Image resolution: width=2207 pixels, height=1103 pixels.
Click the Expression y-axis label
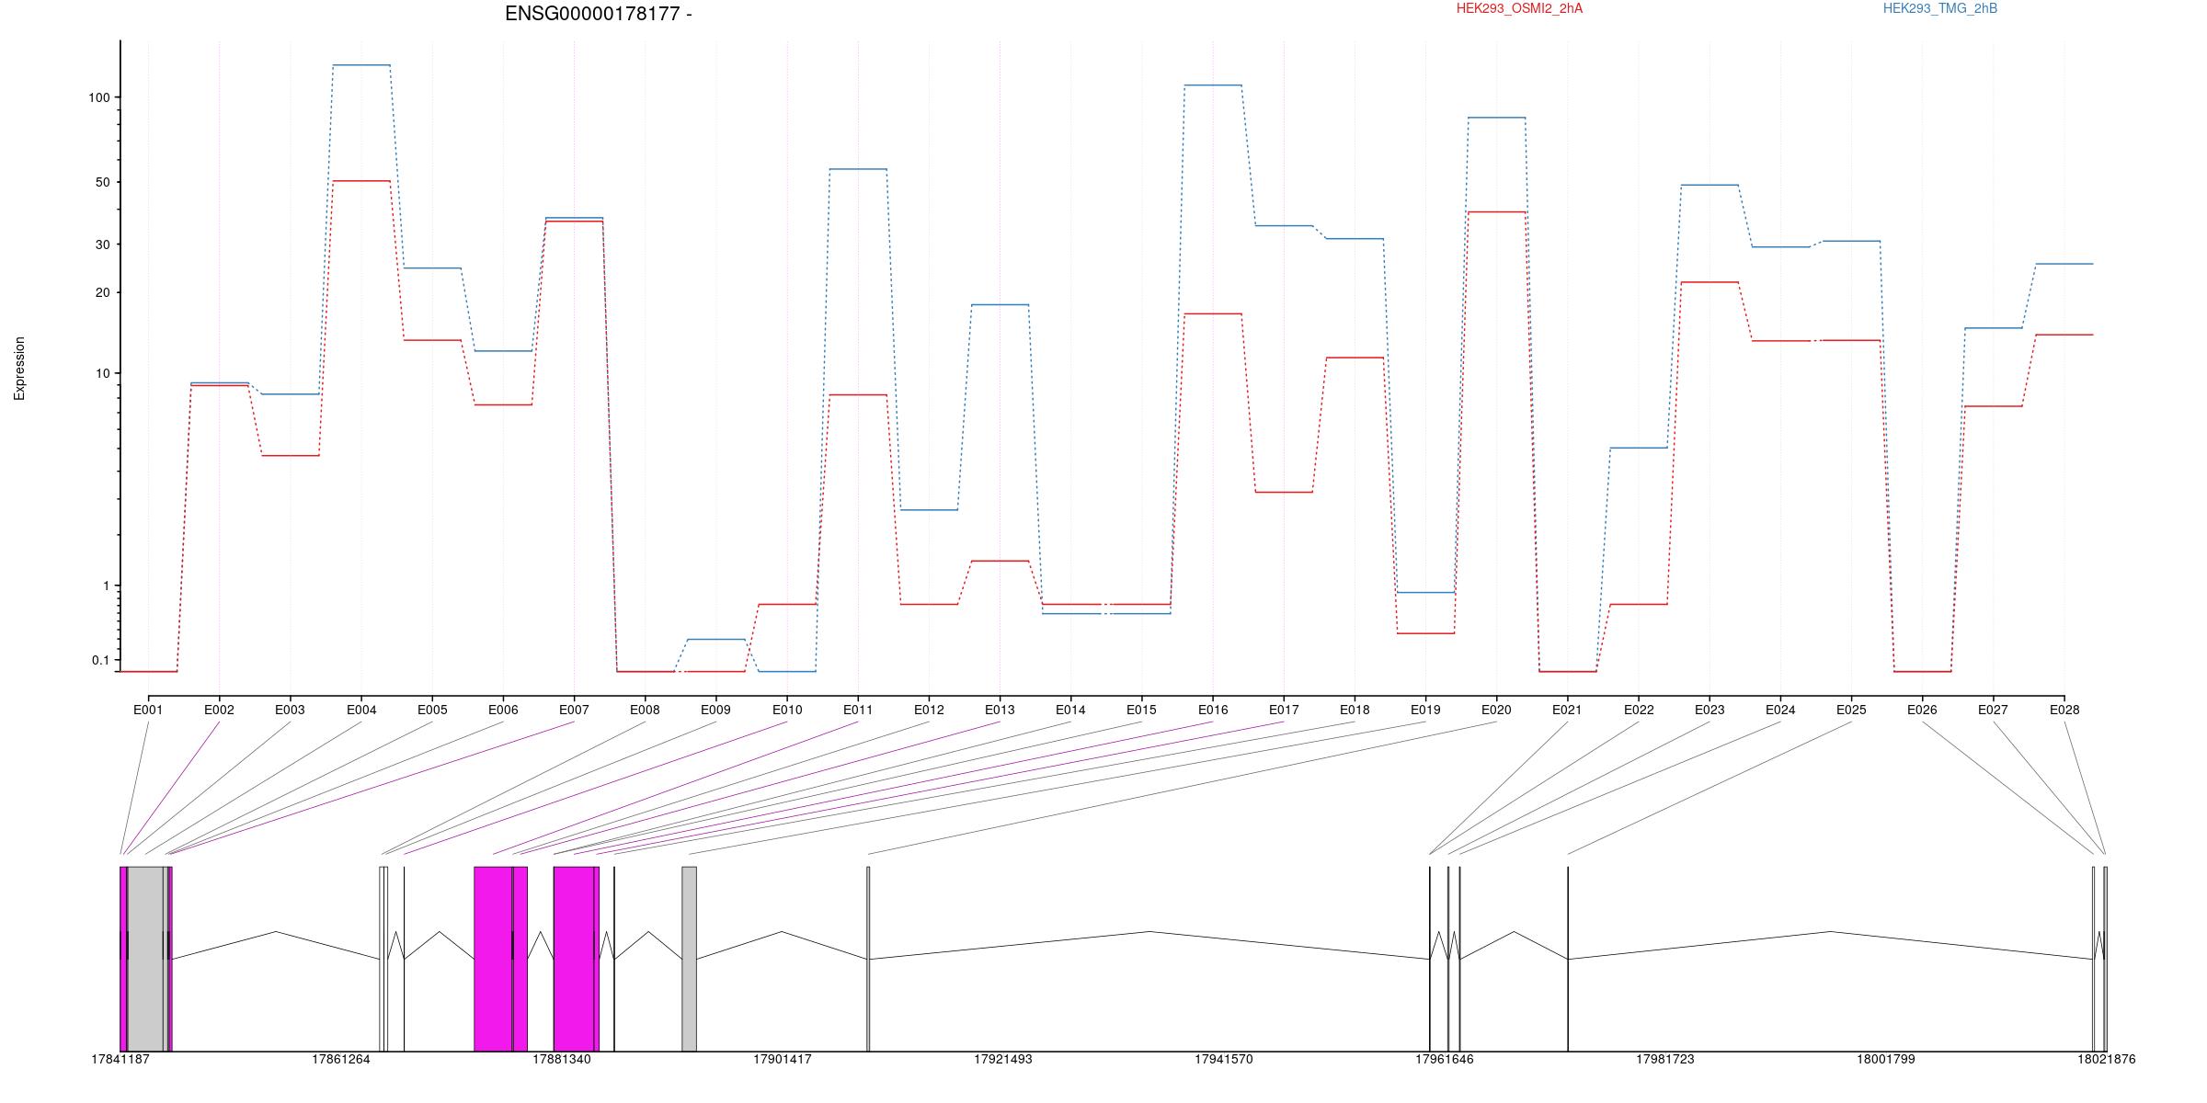point(19,369)
